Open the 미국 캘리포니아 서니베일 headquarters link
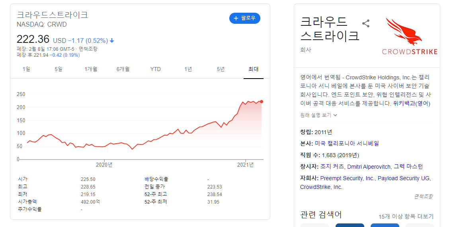This screenshot has width=455, height=227. click(x=347, y=143)
